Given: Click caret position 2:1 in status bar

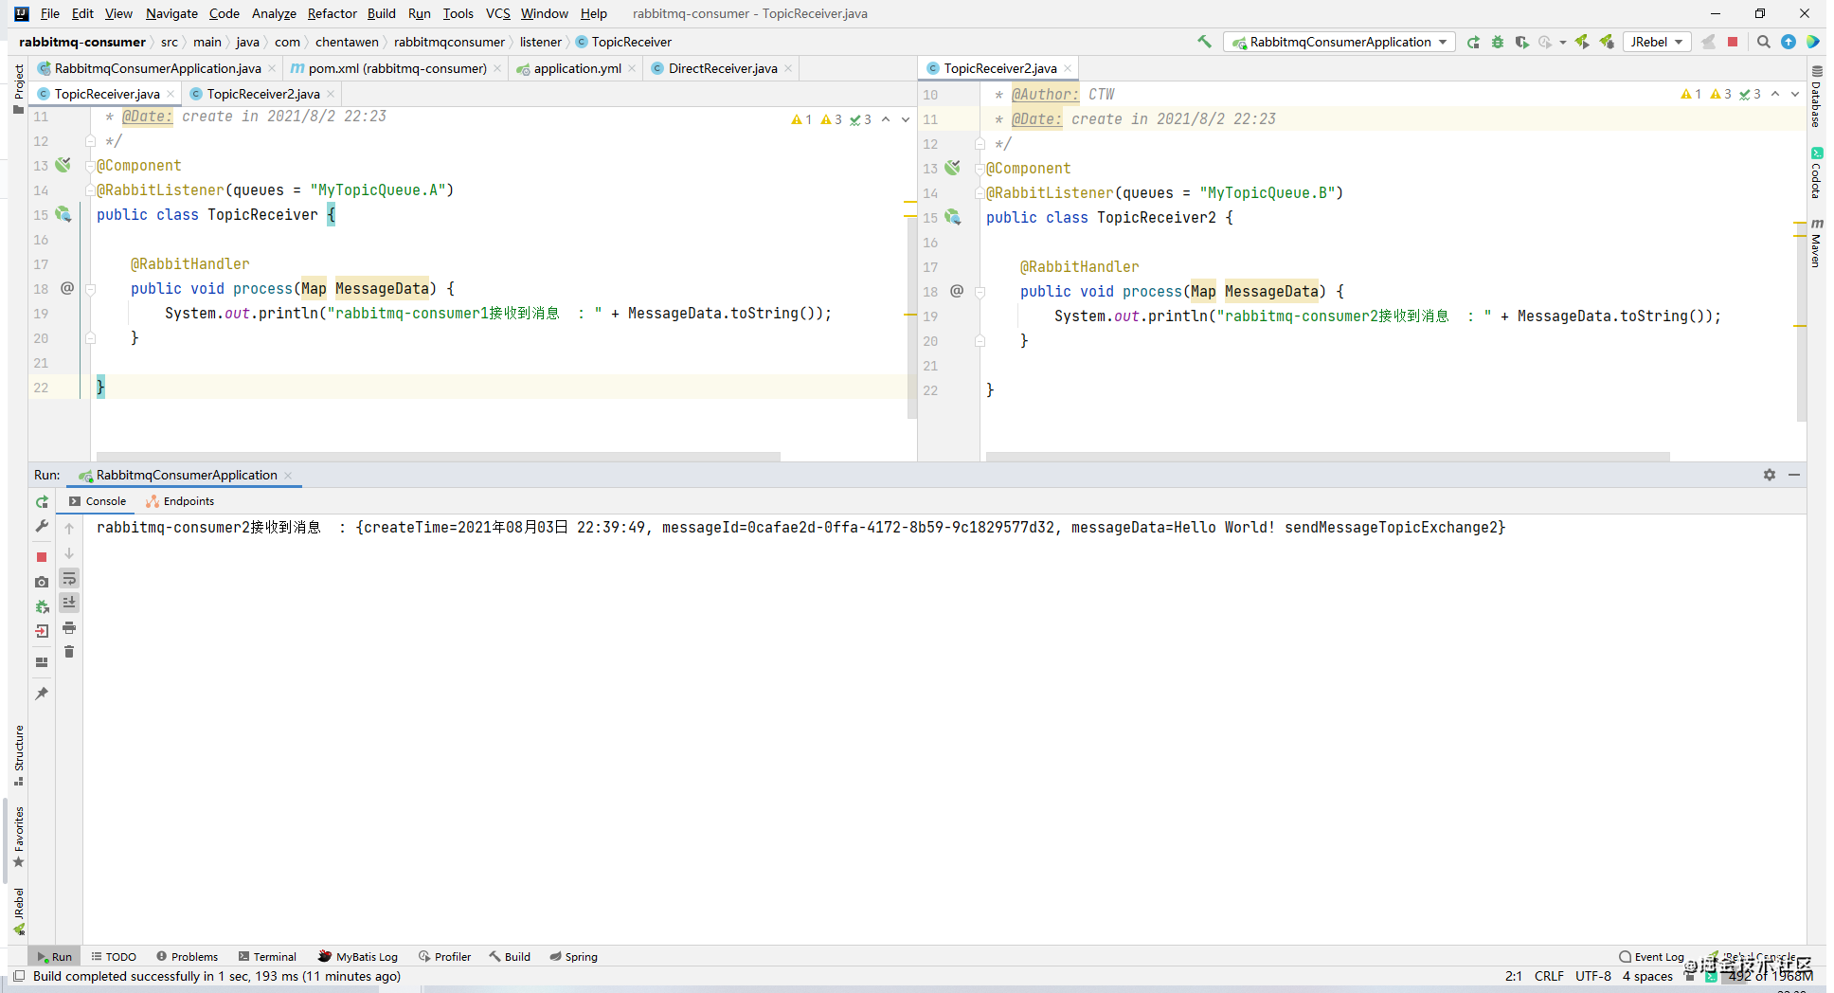Looking at the screenshot, I should click(1514, 976).
